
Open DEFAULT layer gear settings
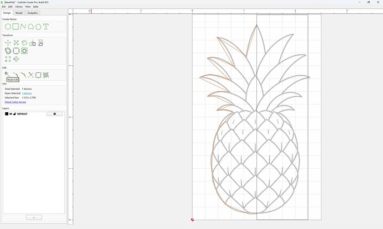click(54, 114)
